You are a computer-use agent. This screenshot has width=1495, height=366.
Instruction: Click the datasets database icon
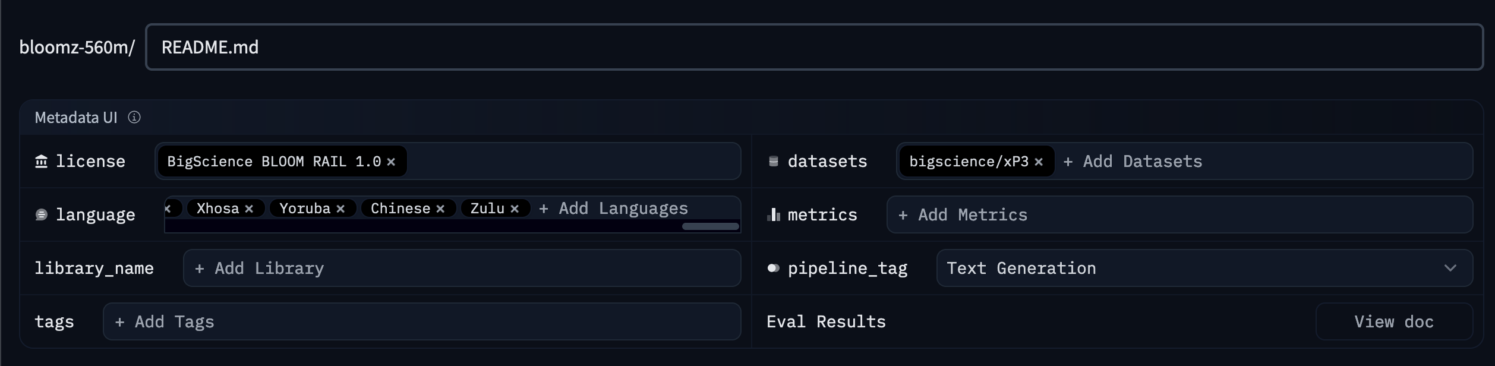click(774, 161)
